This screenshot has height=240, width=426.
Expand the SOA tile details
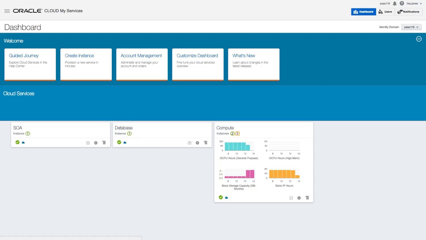point(88,143)
